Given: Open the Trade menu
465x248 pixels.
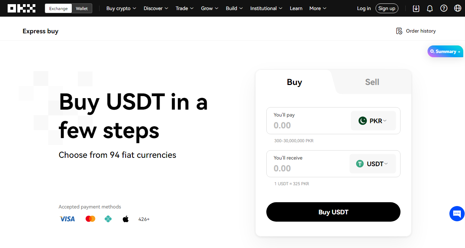Looking at the screenshot, I should pyautogui.click(x=185, y=8).
